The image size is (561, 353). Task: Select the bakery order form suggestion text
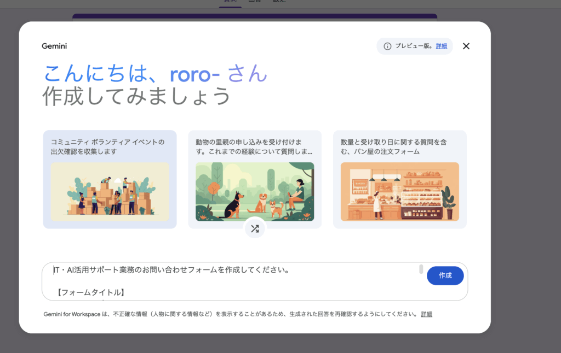point(393,146)
